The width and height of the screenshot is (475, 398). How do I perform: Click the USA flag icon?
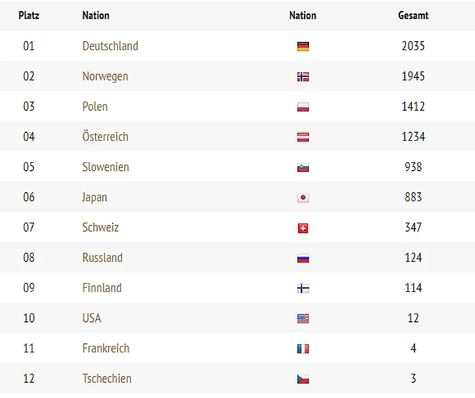[x=303, y=319]
